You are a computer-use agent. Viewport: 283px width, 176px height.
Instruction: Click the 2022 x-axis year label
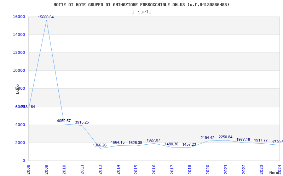click(244, 170)
